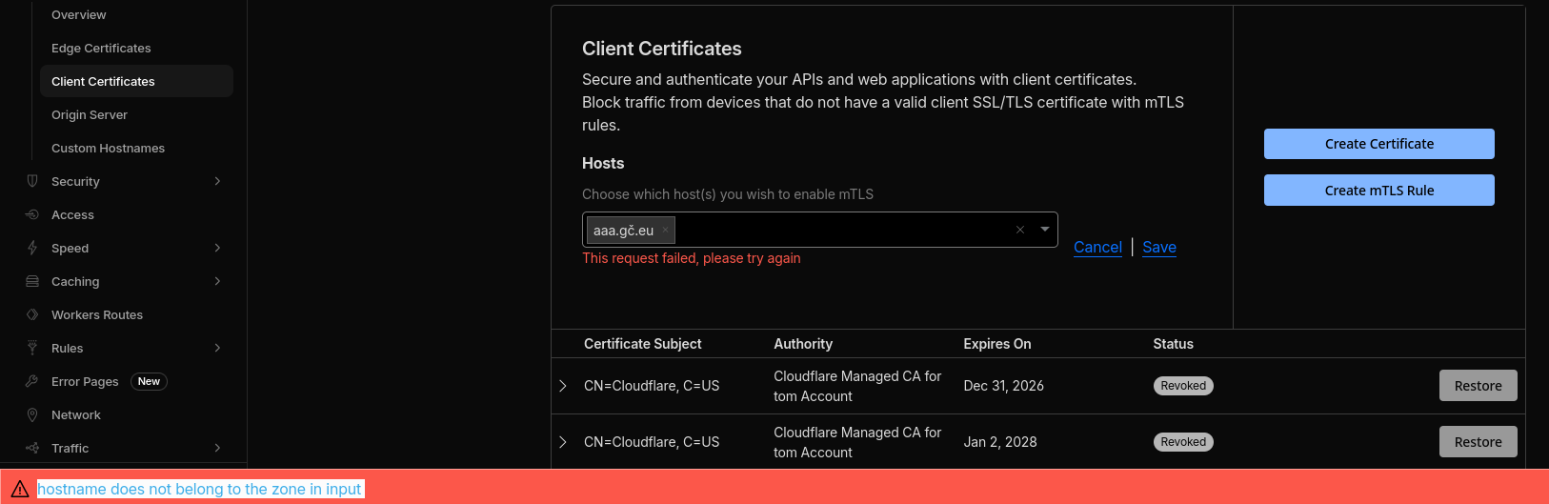
Task: Click the Save link
Action: click(x=1159, y=247)
